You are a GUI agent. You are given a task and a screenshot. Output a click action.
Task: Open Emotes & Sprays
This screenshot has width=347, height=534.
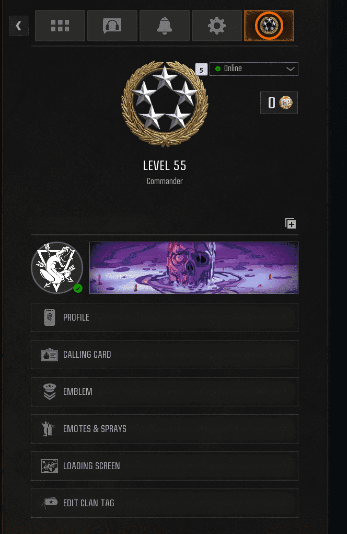[x=165, y=429]
